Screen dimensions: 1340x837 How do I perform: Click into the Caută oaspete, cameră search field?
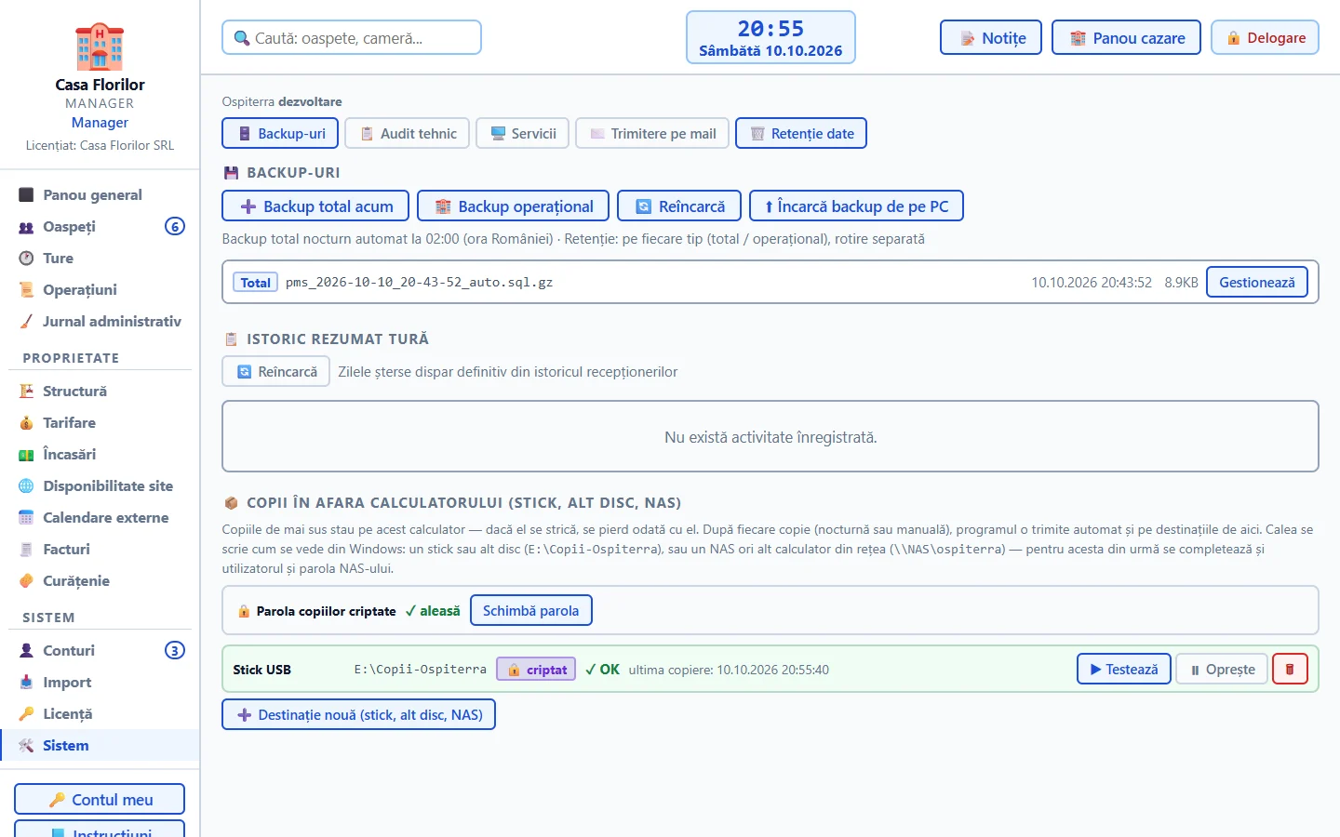[x=352, y=37]
